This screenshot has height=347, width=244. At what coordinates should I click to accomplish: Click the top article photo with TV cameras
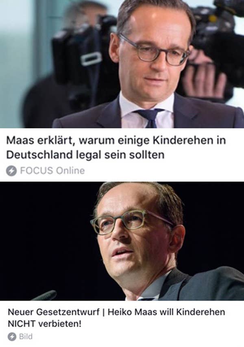(x=122, y=64)
